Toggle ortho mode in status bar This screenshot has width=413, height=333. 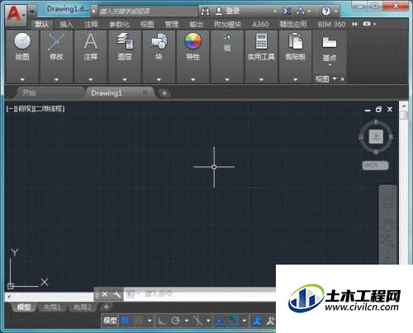(162, 321)
